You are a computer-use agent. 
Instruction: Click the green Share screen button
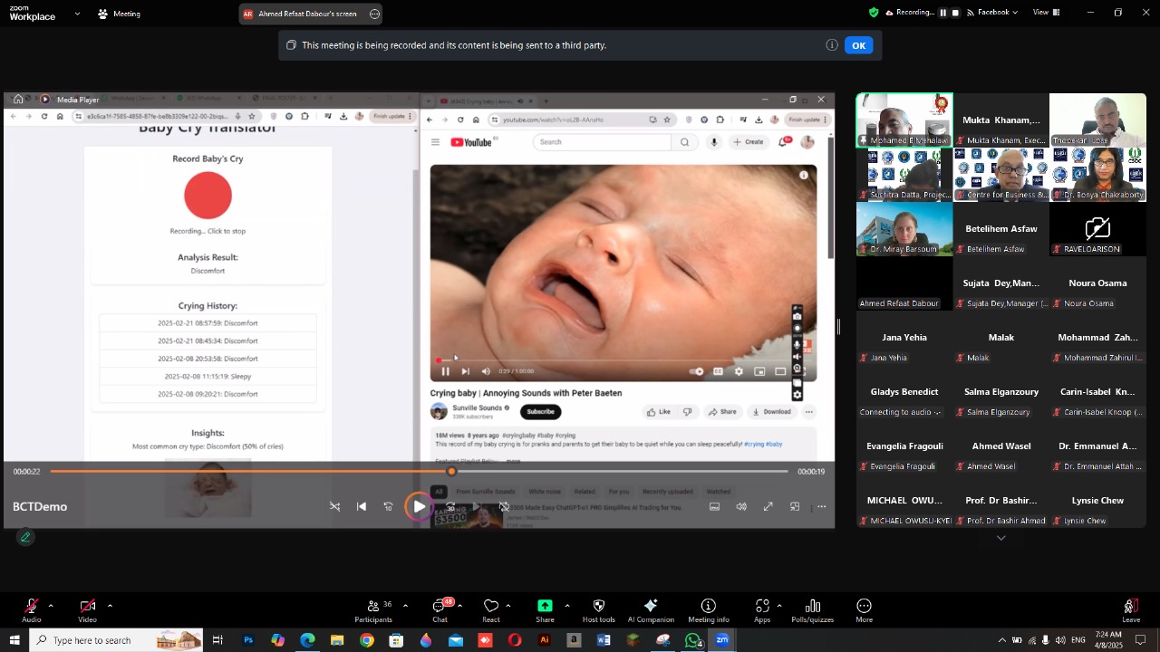click(545, 609)
